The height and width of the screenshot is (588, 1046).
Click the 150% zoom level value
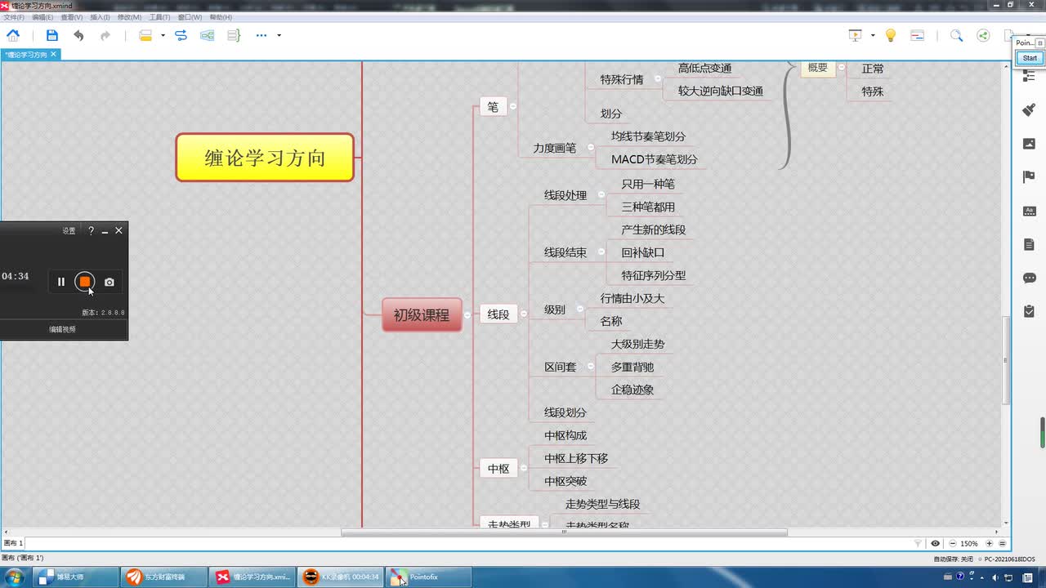(969, 543)
